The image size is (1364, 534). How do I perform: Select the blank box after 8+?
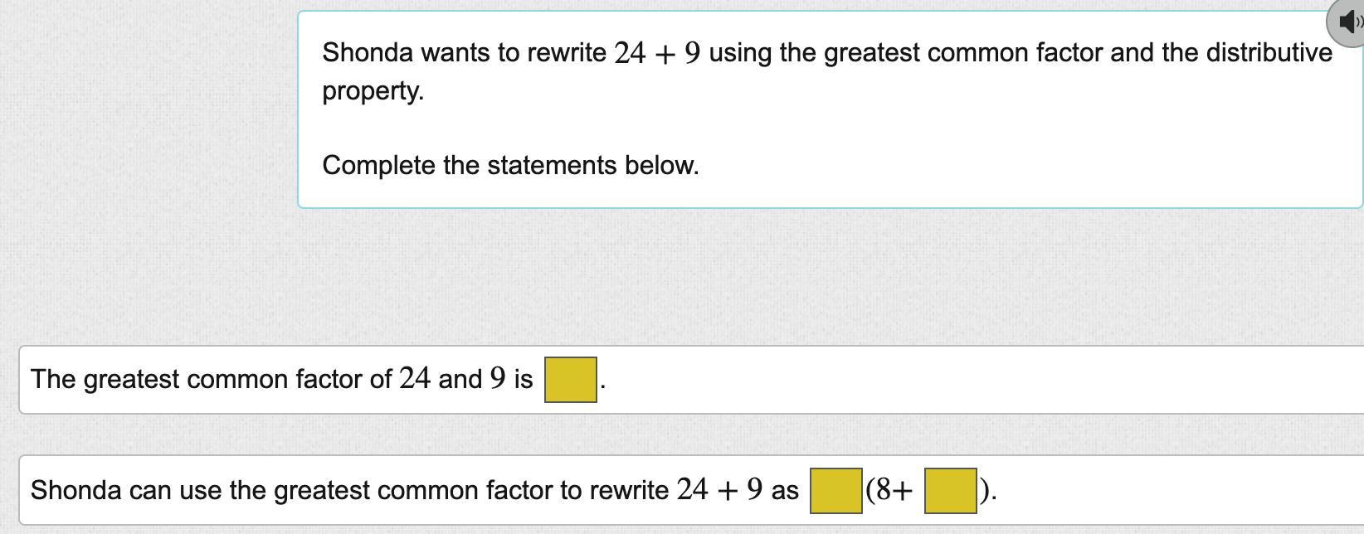coord(950,491)
